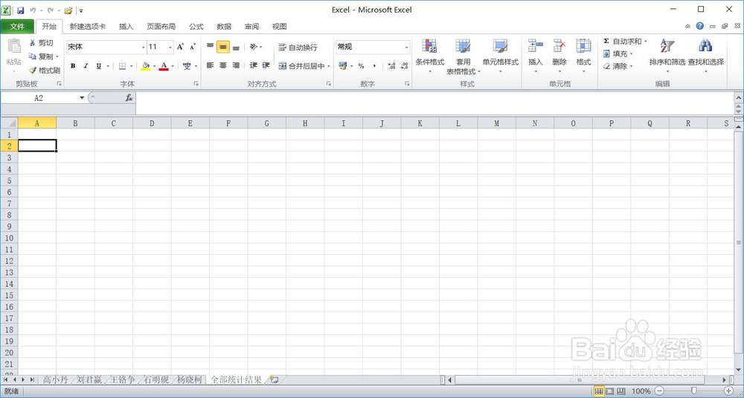744x398 pixels.
Task: Apply percent style format
Action: click(361, 66)
